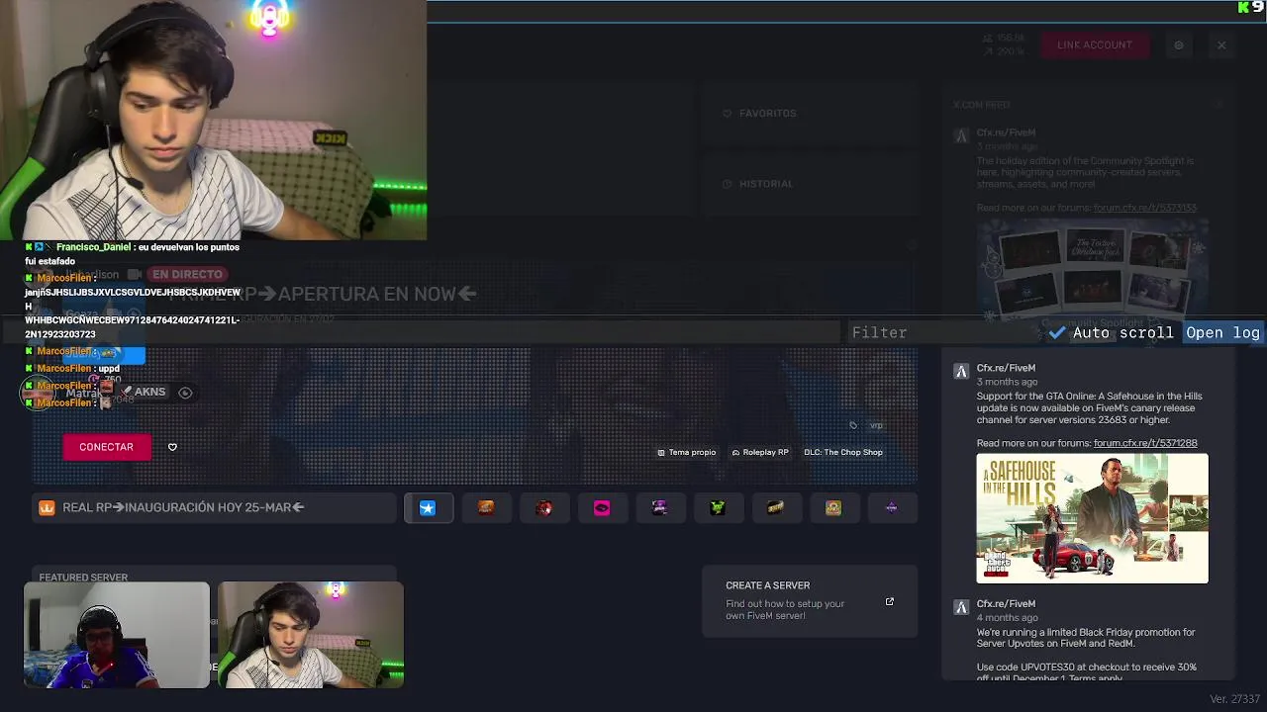Image resolution: width=1267 pixels, height=712 pixels.
Task: Click the main webcam overlay video
Action: point(213,120)
